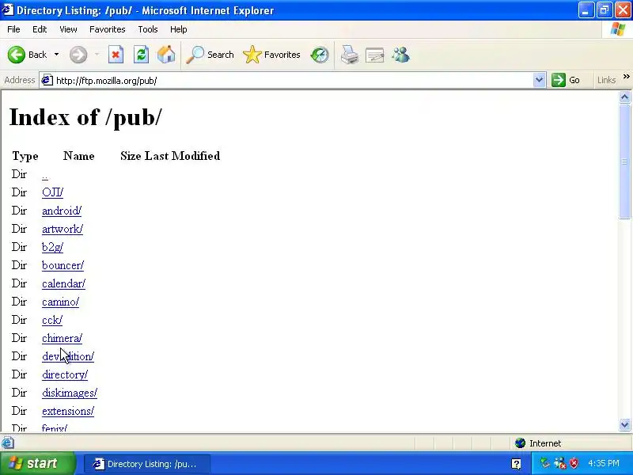The width and height of the screenshot is (633, 475).
Task: Open the History clock icon
Action: (320, 55)
